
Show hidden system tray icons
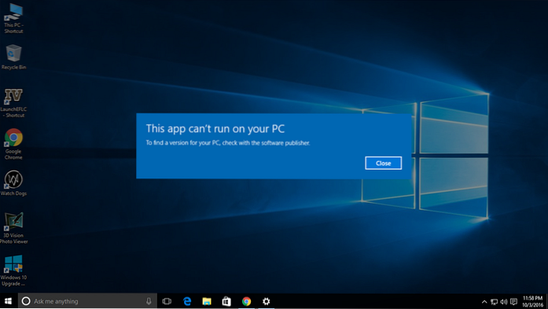(484, 302)
